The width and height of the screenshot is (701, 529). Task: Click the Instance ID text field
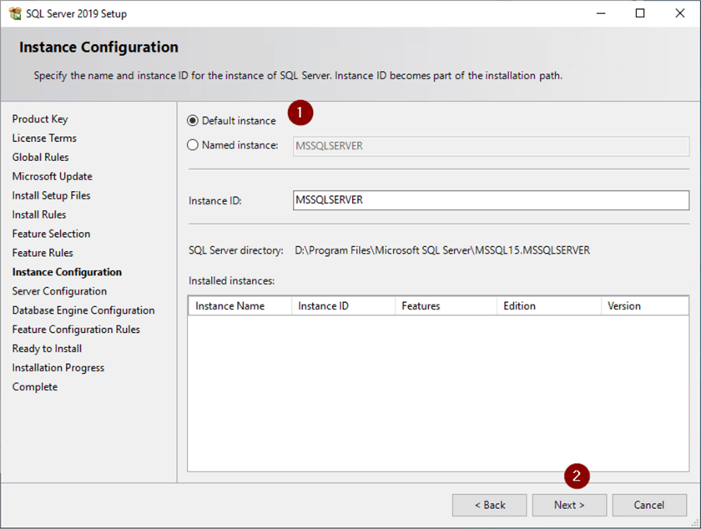point(492,200)
